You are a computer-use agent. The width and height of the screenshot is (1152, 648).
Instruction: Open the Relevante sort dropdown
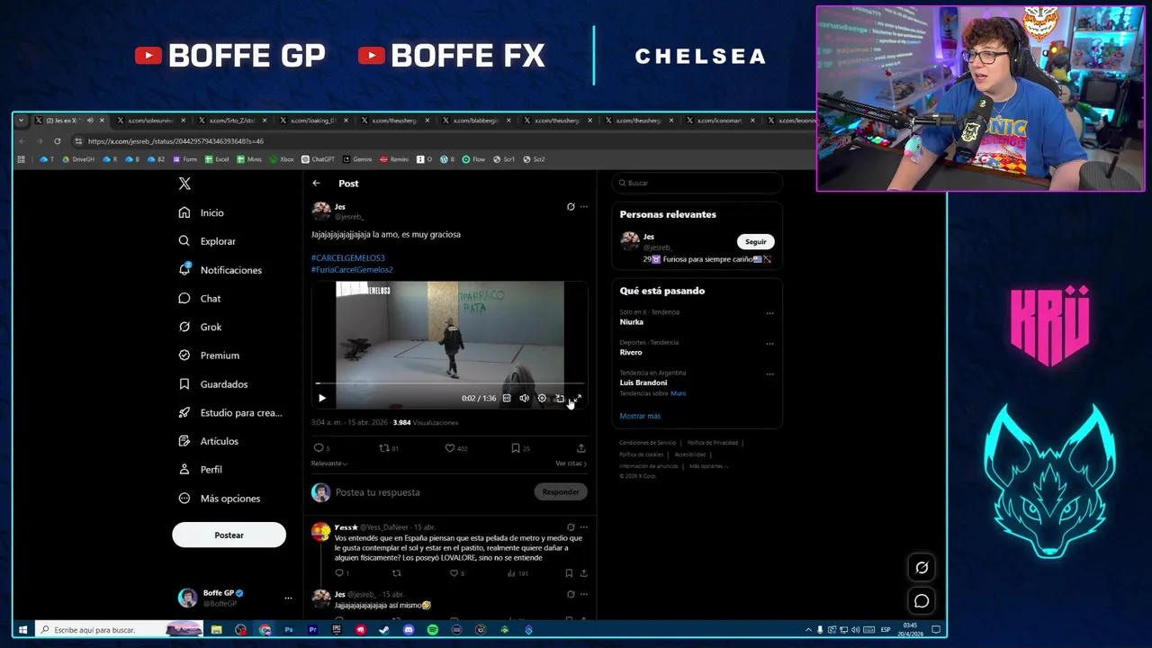click(x=329, y=463)
